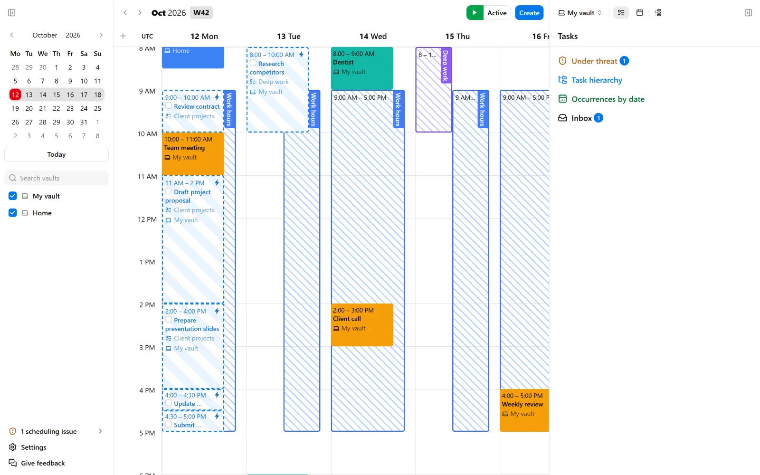The height and width of the screenshot is (475, 760).
Task: Open W42 week selector
Action: pos(201,13)
